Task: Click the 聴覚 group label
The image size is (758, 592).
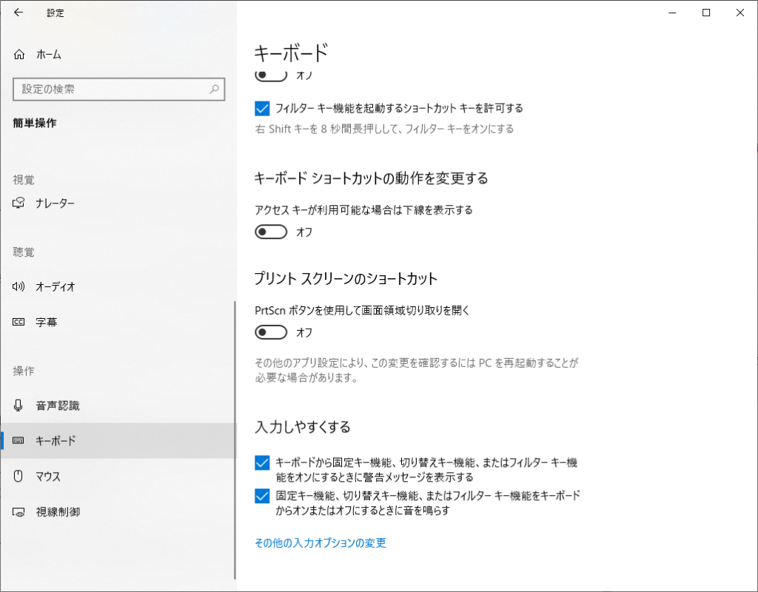Action: click(x=24, y=252)
